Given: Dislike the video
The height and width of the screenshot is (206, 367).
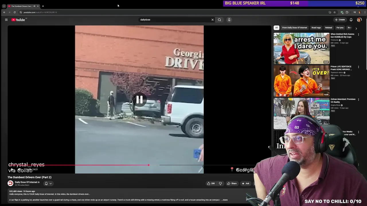Looking at the screenshot, I should [220, 183].
